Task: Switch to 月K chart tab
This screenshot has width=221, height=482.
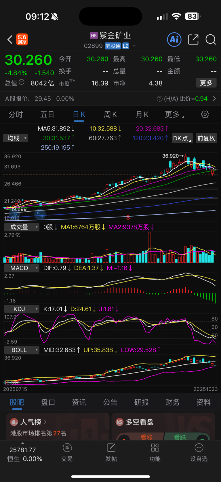Action: [142, 115]
